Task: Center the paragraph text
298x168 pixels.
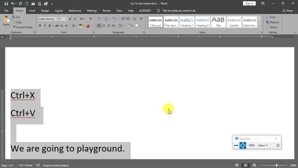Action: [104, 26]
